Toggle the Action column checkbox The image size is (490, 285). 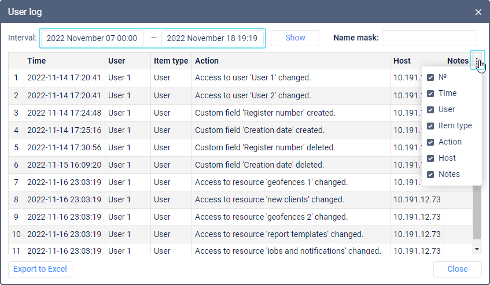point(430,142)
